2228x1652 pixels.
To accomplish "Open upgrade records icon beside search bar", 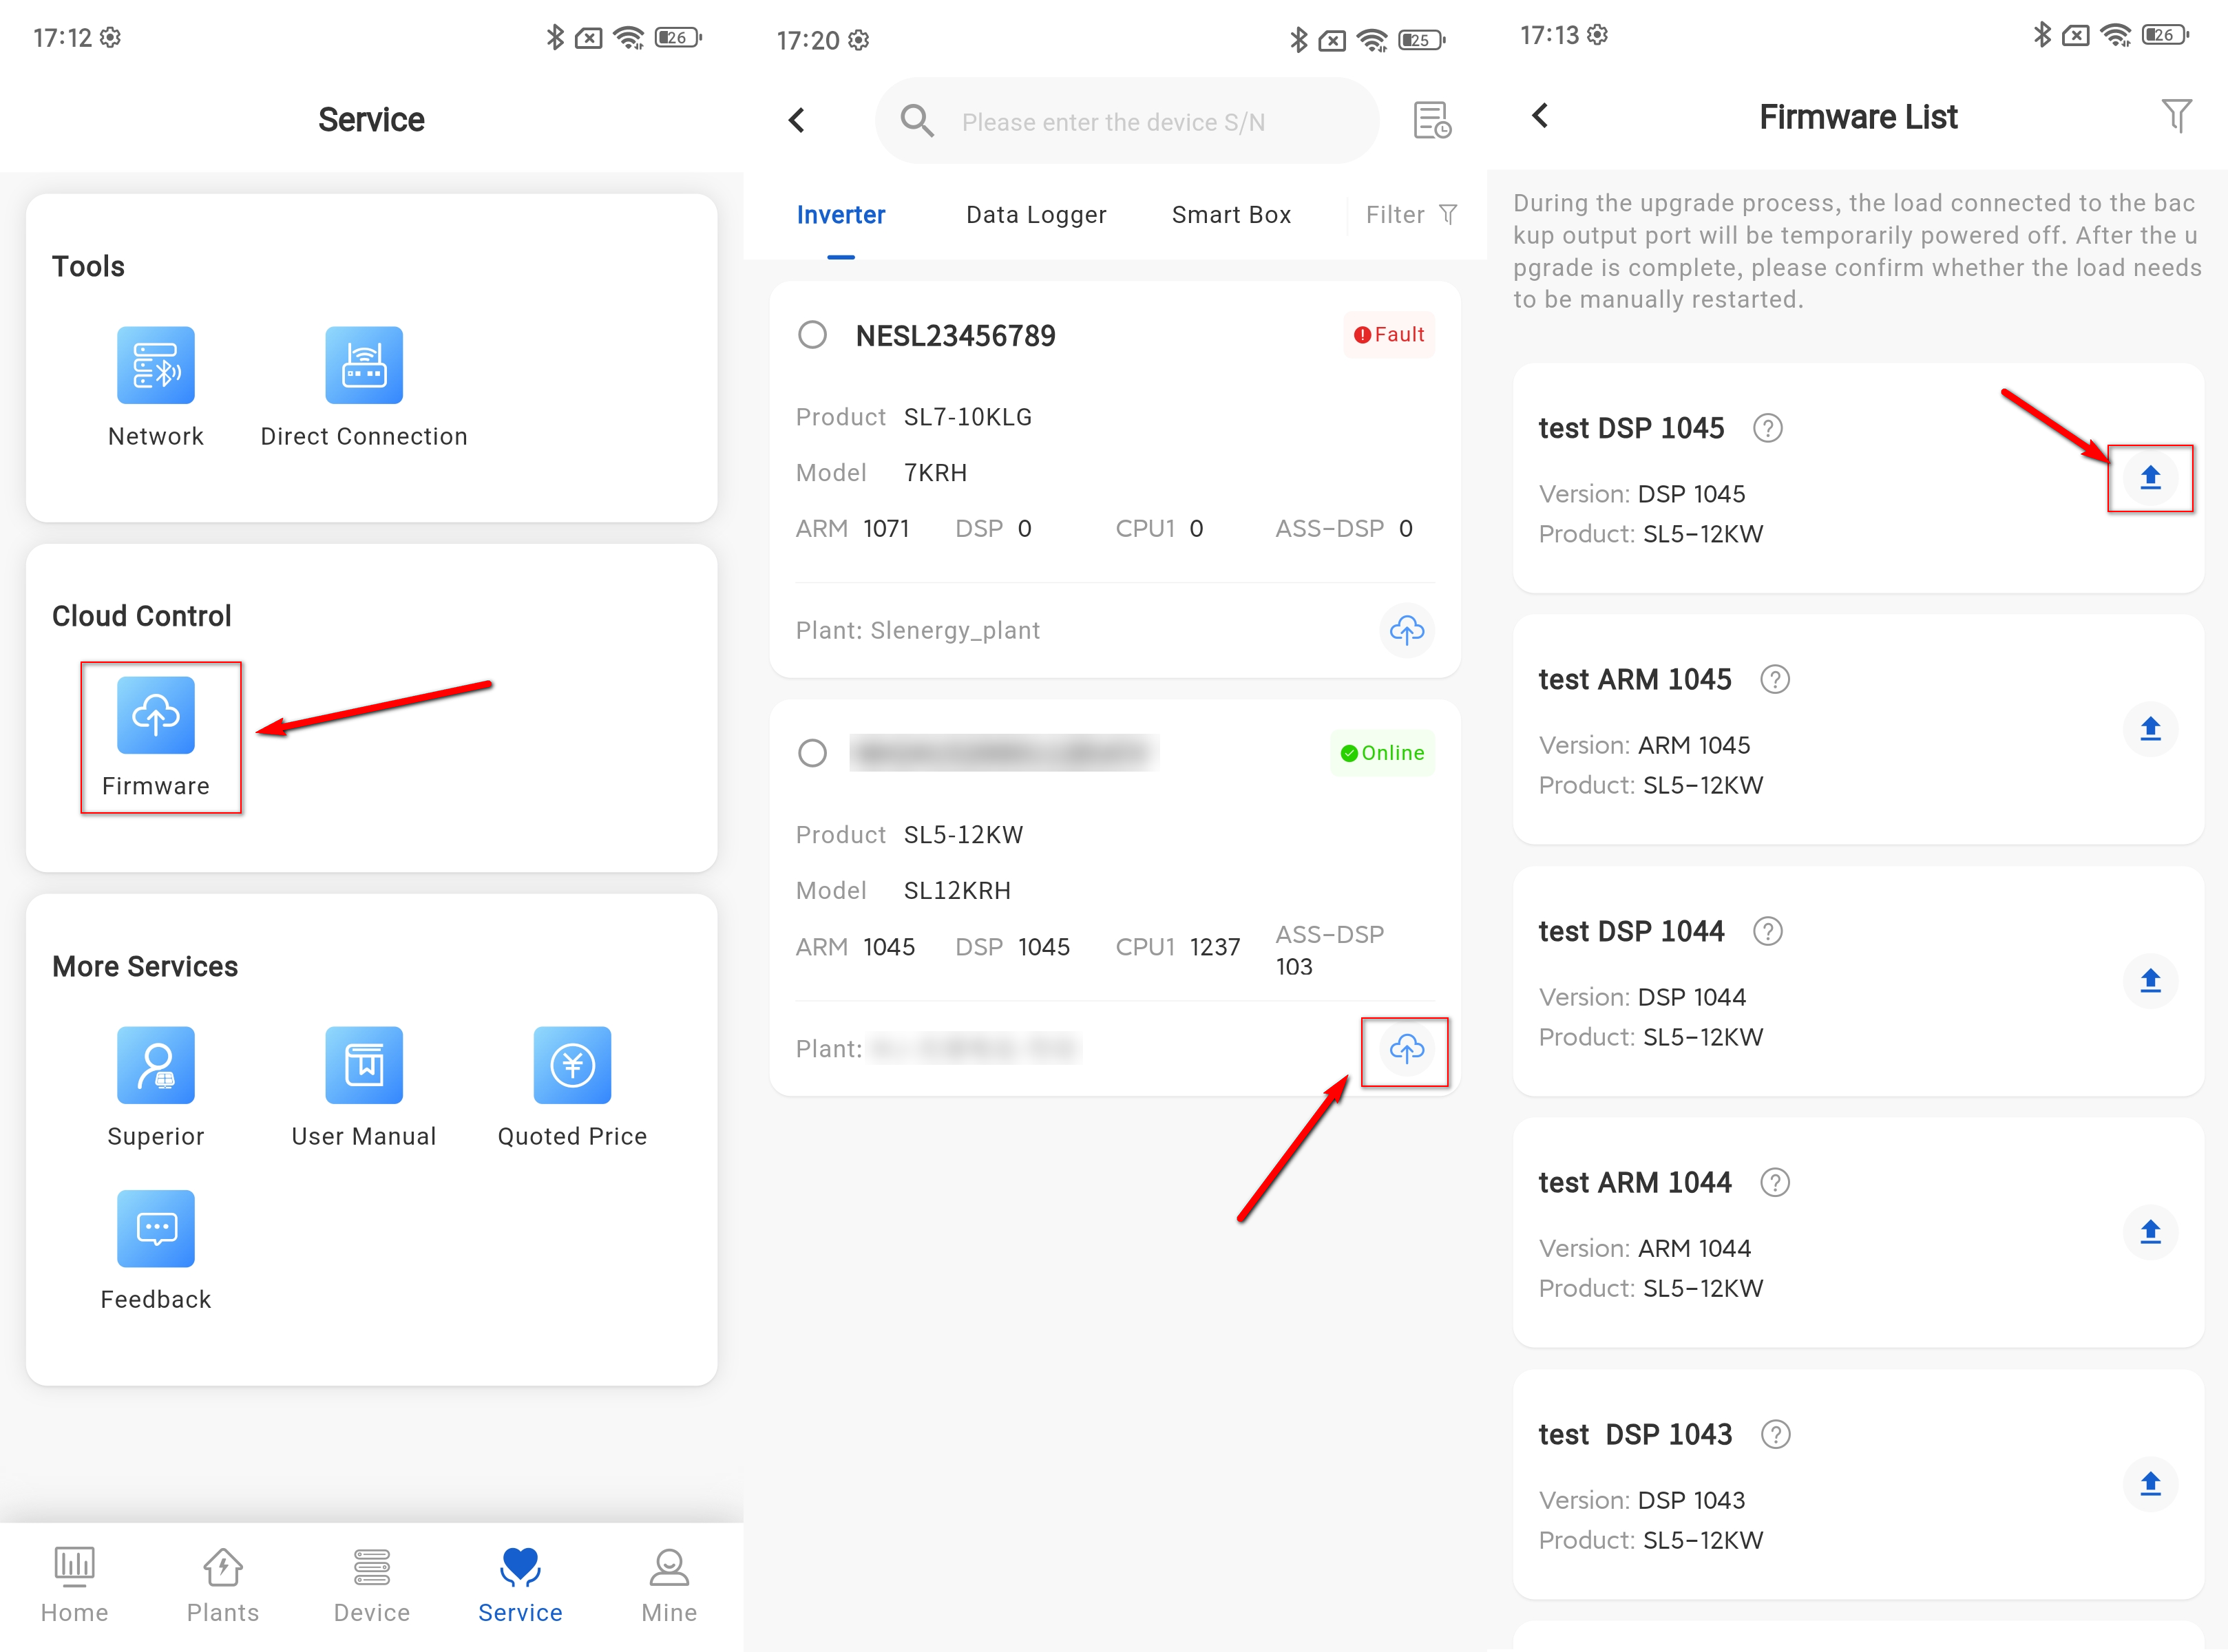I will tap(1432, 121).
